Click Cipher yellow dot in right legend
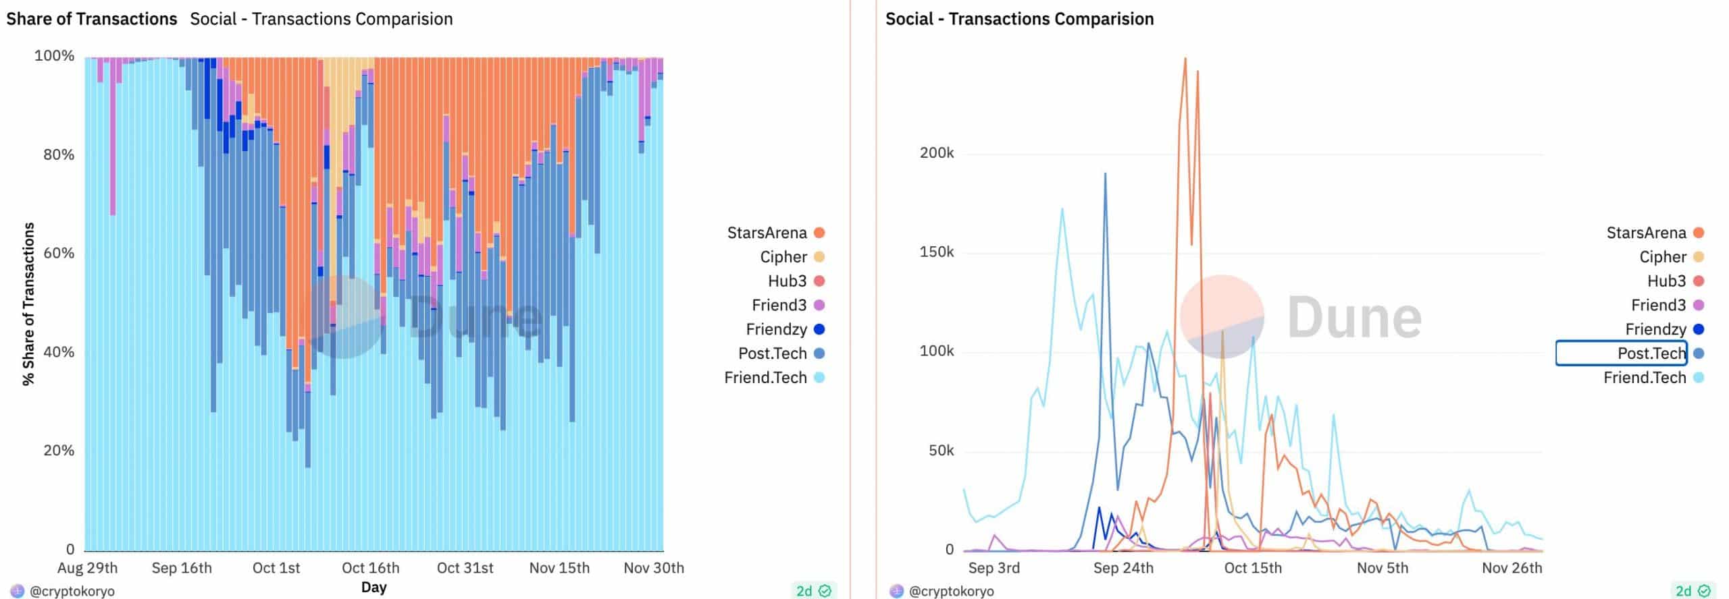The height and width of the screenshot is (599, 1729). pos(1699,257)
